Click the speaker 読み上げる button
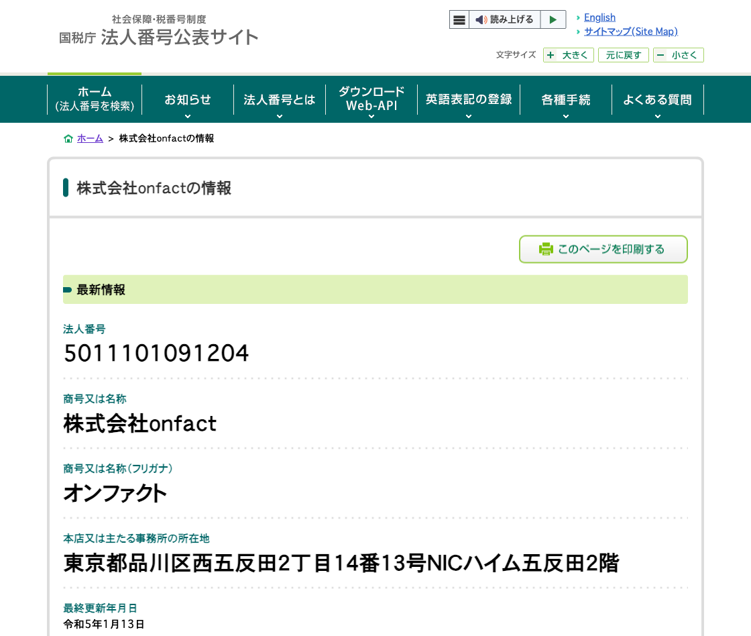 504,19
